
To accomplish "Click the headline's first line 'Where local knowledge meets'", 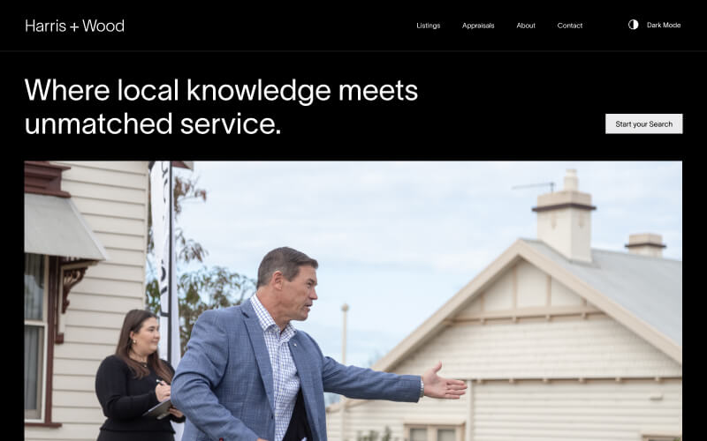I will click(x=221, y=90).
